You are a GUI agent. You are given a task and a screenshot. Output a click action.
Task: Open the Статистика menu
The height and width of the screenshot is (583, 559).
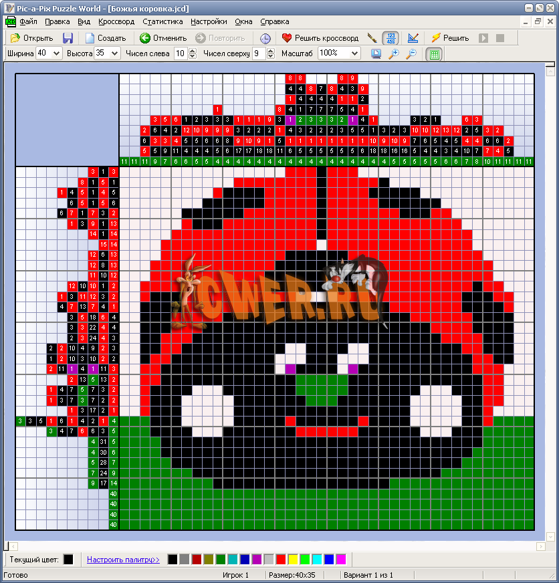[162, 21]
